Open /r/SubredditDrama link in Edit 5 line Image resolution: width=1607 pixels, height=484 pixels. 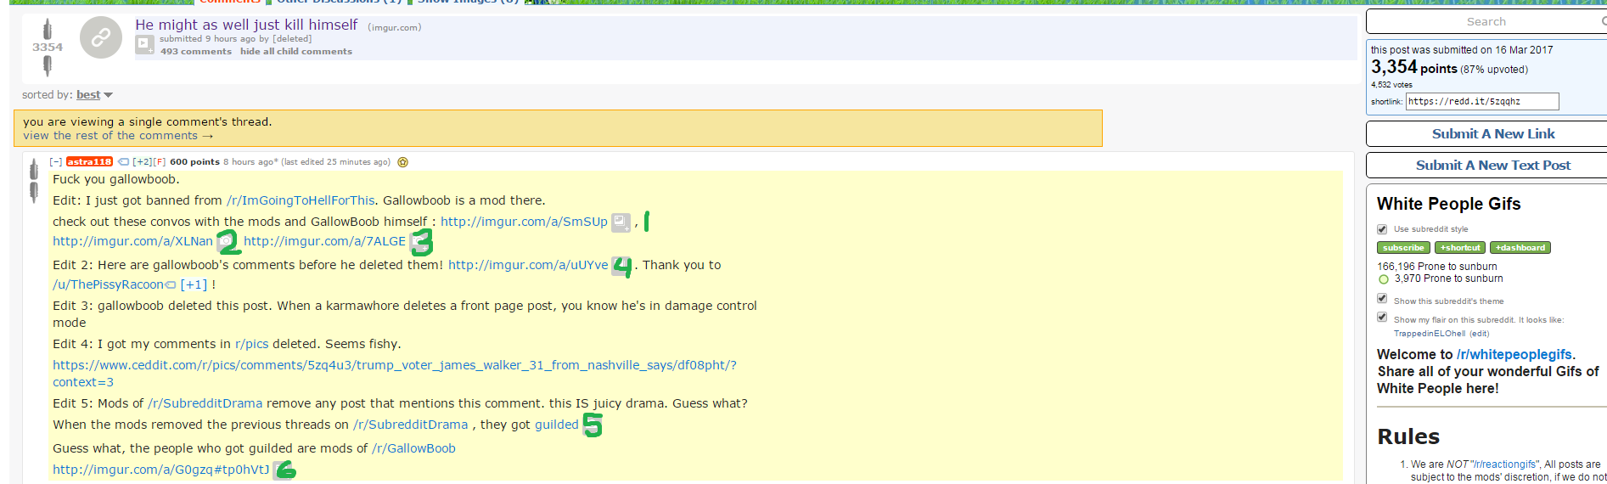205,403
